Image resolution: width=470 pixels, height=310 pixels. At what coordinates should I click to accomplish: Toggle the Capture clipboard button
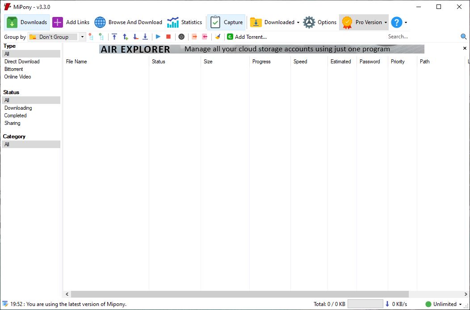227,22
